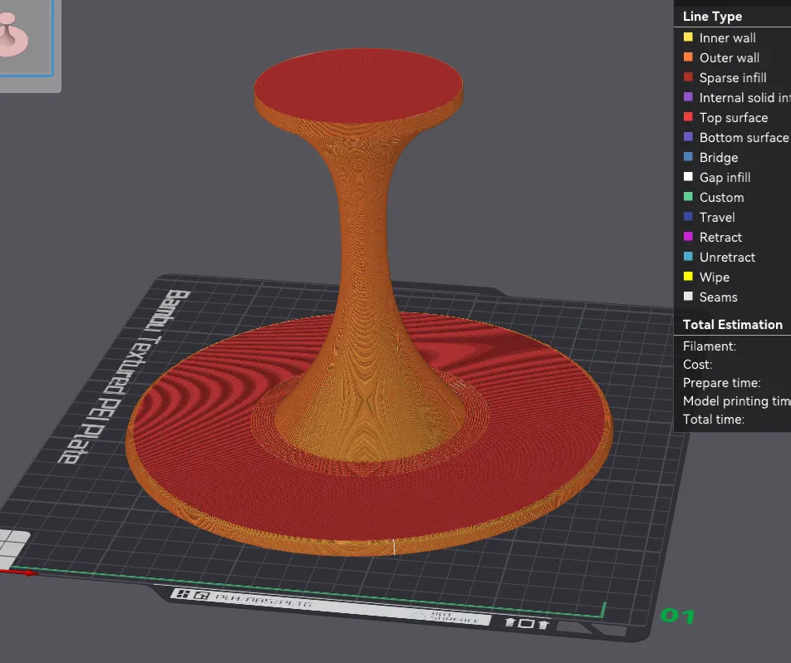Toggle Bridge line type visibility

click(719, 157)
